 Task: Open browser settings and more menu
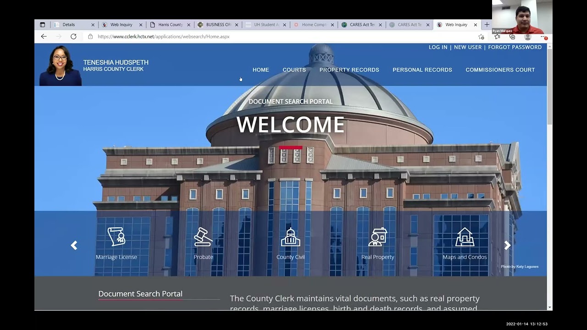click(x=543, y=37)
